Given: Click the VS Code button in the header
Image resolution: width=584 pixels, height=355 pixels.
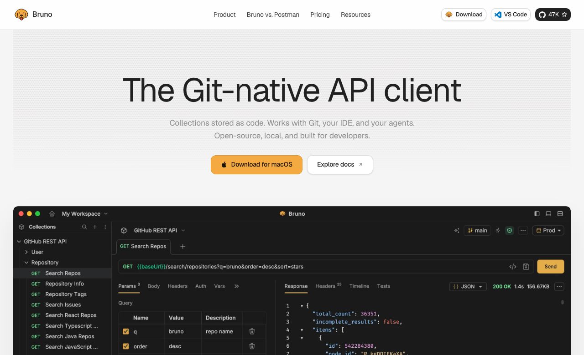Looking at the screenshot, I should click(511, 15).
